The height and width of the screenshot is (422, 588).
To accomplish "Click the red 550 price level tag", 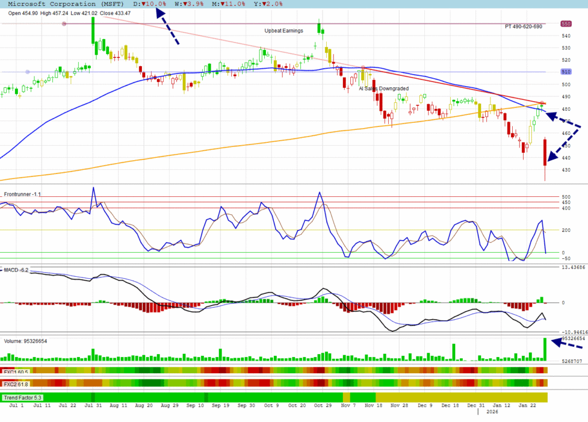I will click(x=566, y=24).
